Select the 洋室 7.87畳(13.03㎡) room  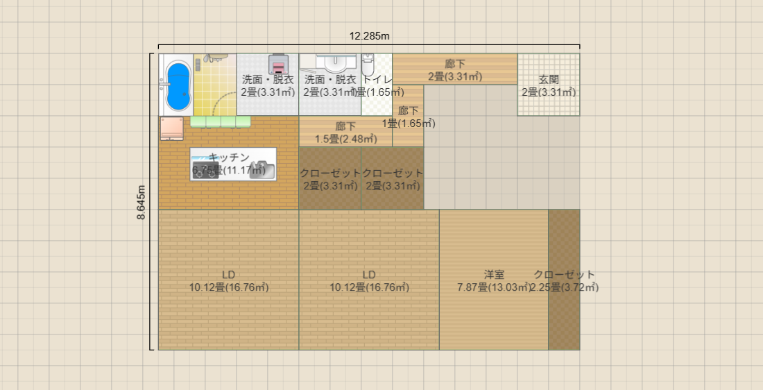click(x=494, y=280)
